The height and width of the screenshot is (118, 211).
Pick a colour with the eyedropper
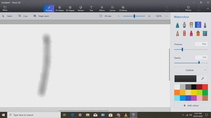pyautogui.click(x=202, y=79)
